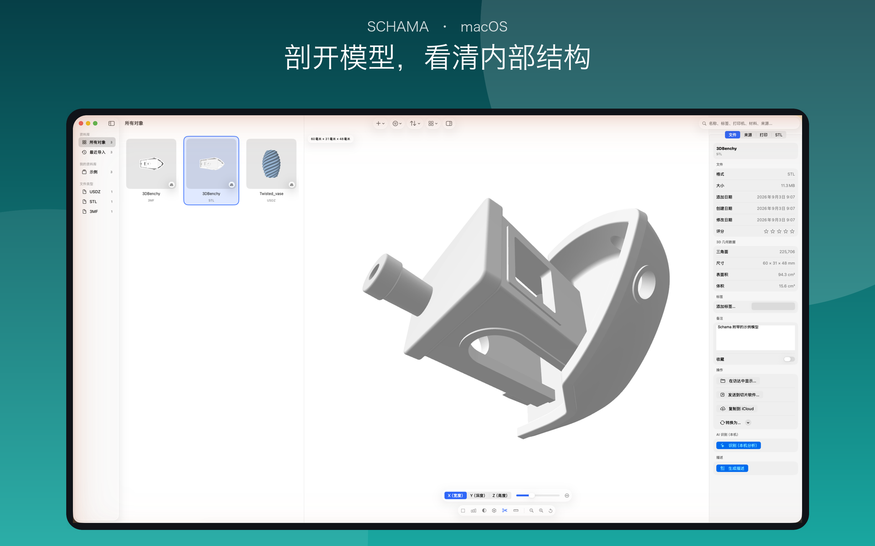Click badge icon on 3DBenchy STL thumbnail
875x546 pixels.
pyautogui.click(x=232, y=185)
